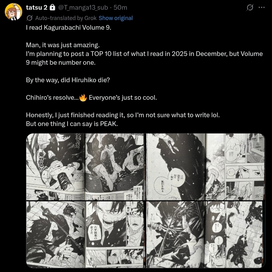Viewport: 272px width, 272px height.
Task: Open the 50m timestamp permalink
Action: coord(121,8)
